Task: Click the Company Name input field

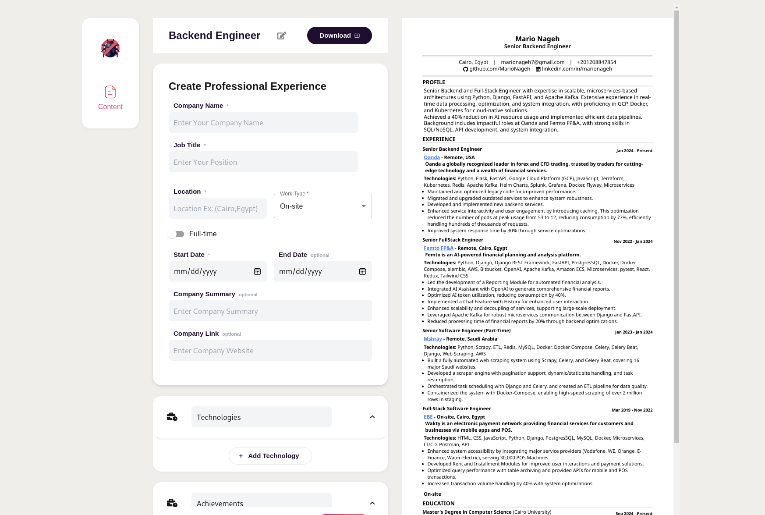Action: pos(263,122)
